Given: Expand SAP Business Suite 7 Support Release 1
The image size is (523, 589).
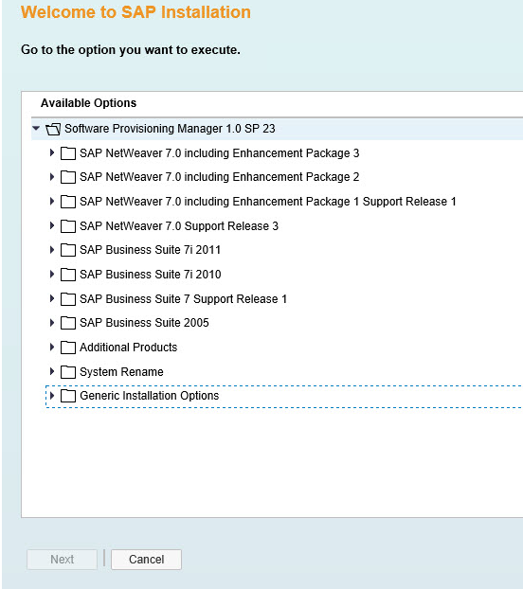Looking at the screenshot, I should tap(52, 298).
